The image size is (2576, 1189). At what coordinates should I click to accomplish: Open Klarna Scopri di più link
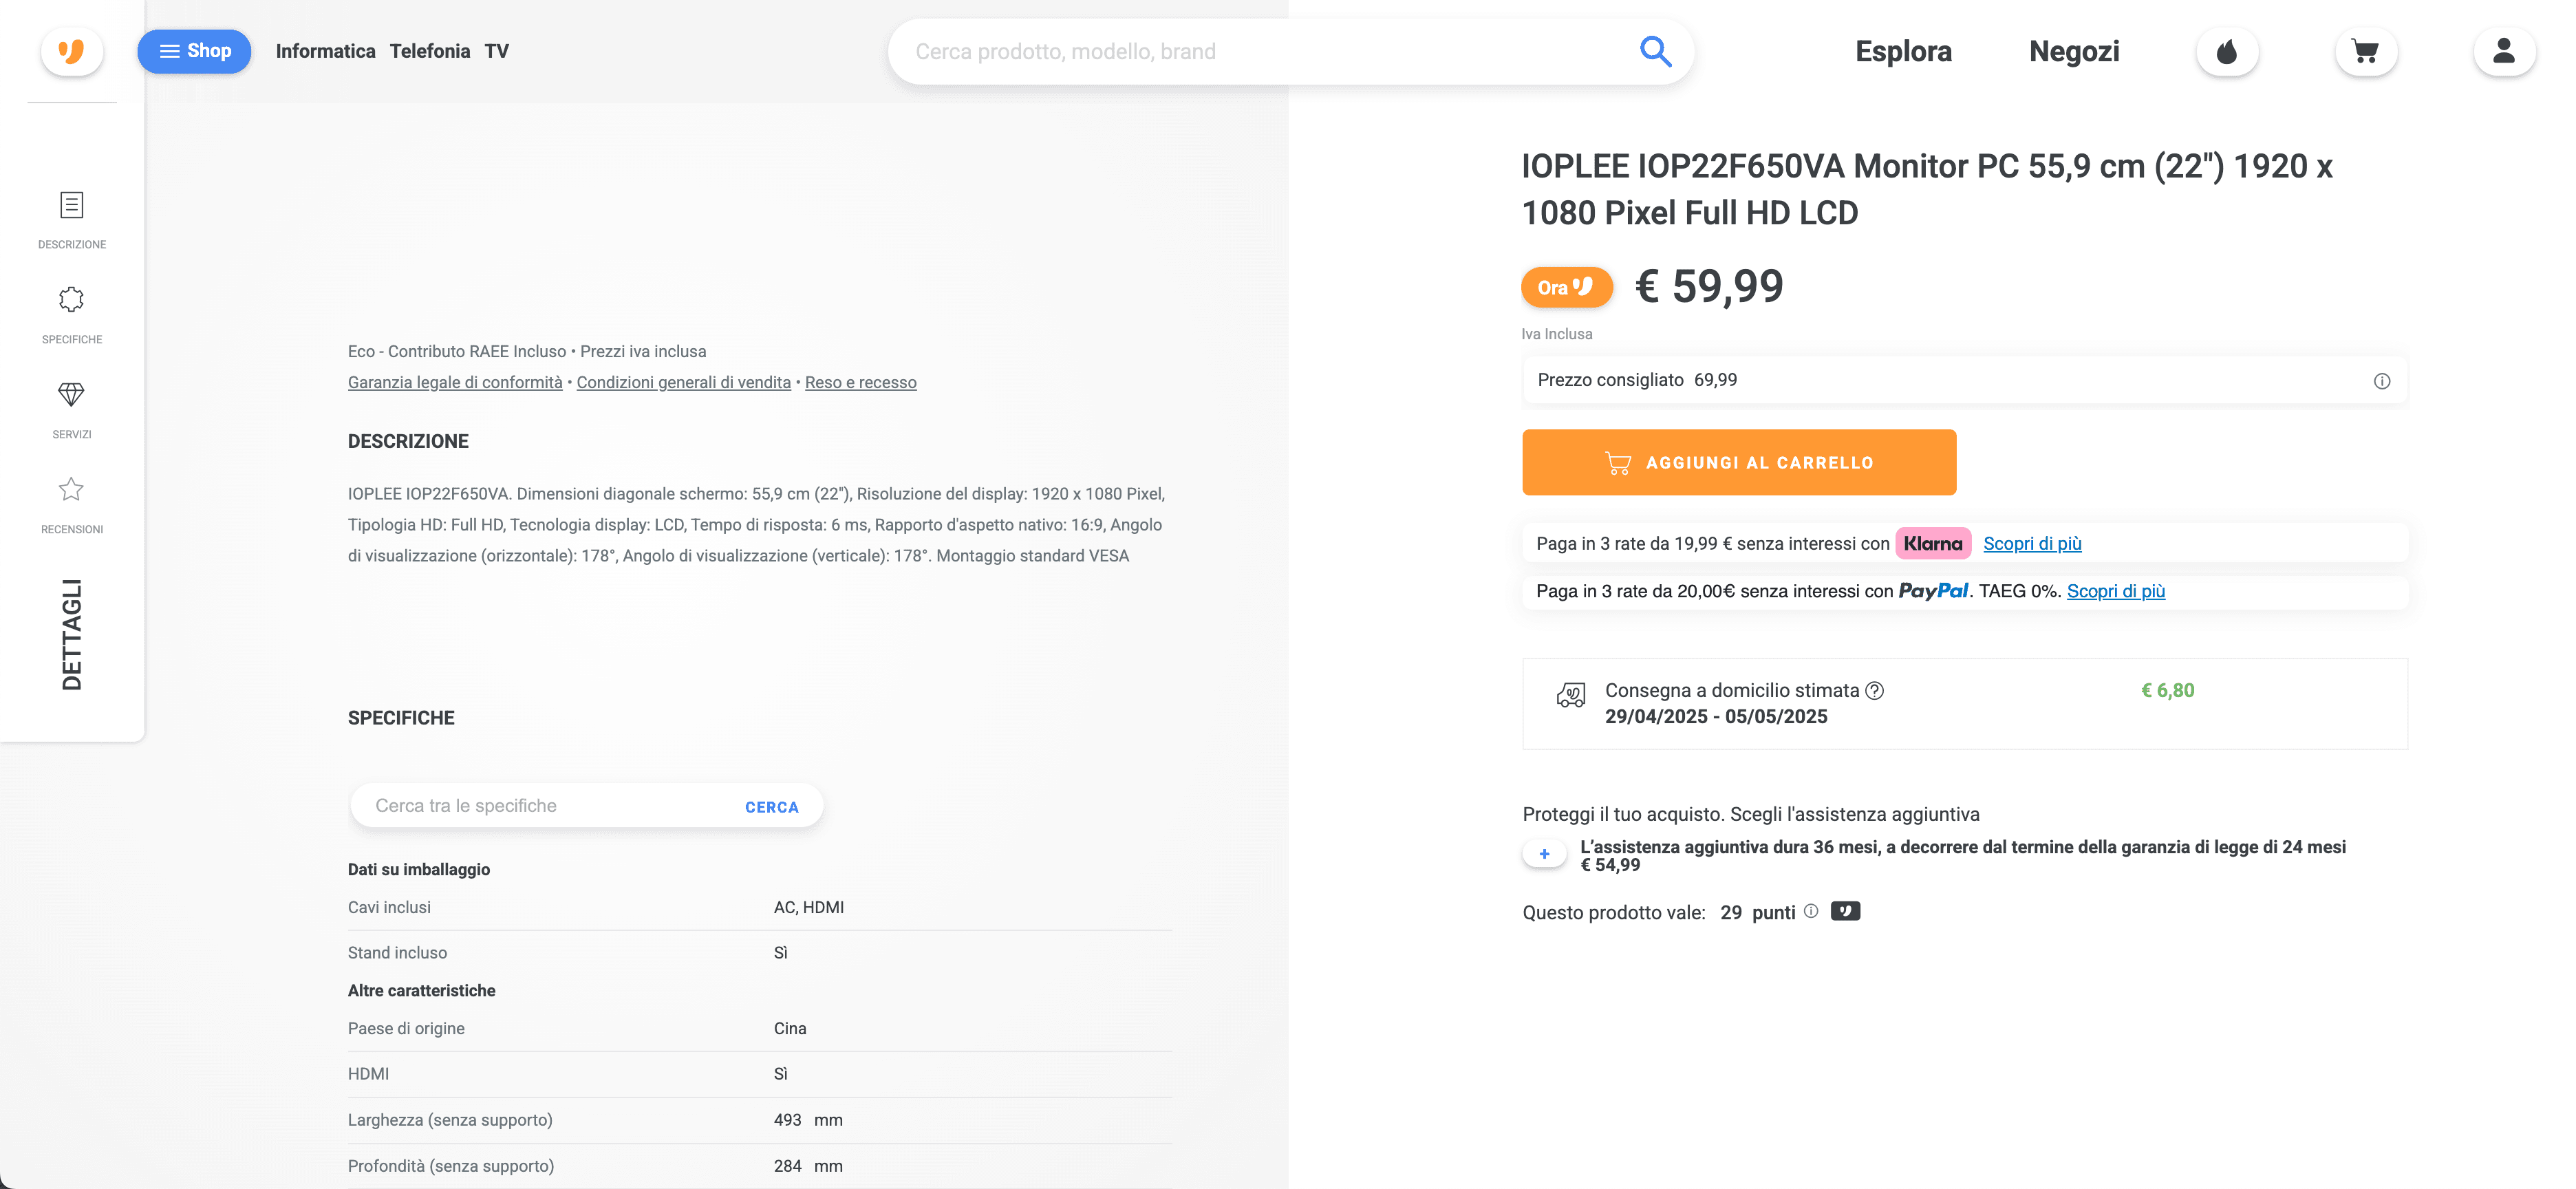(x=2032, y=544)
